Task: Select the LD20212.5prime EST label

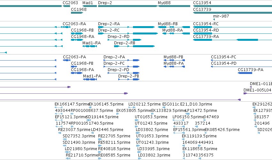Action: [x=144, y=104]
